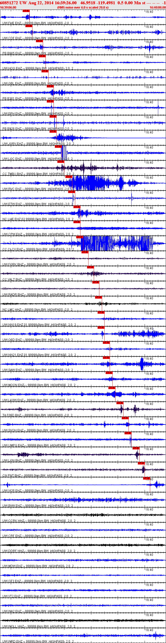
Task: Select the red pick marker on CLCV trace
Action: [80, 237]
